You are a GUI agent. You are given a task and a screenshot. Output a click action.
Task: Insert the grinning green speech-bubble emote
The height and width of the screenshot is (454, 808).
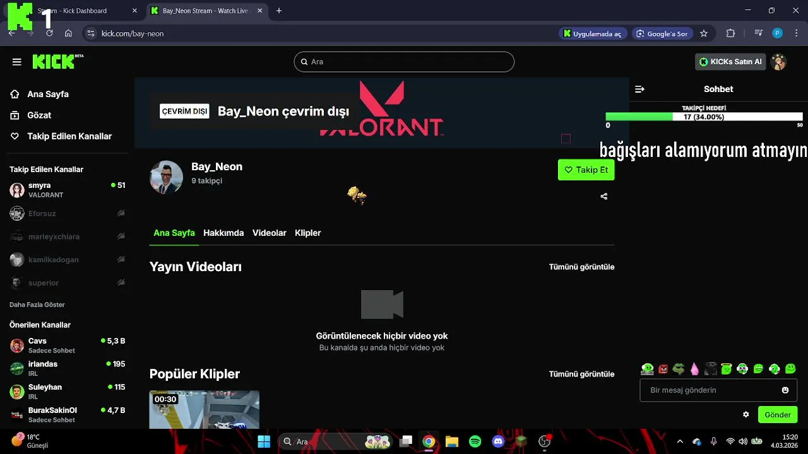point(758,369)
